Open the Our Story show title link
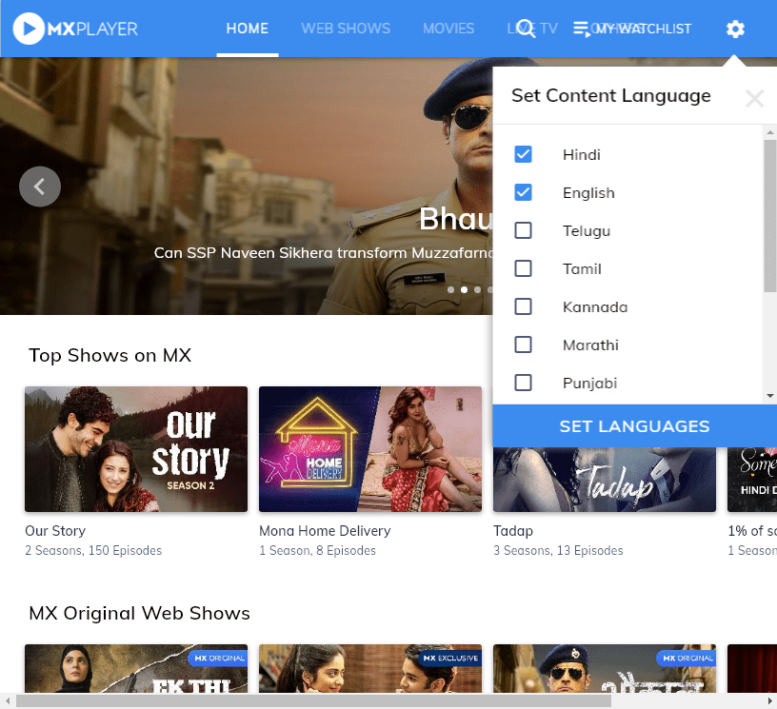This screenshot has height=709, width=777. 55,531
